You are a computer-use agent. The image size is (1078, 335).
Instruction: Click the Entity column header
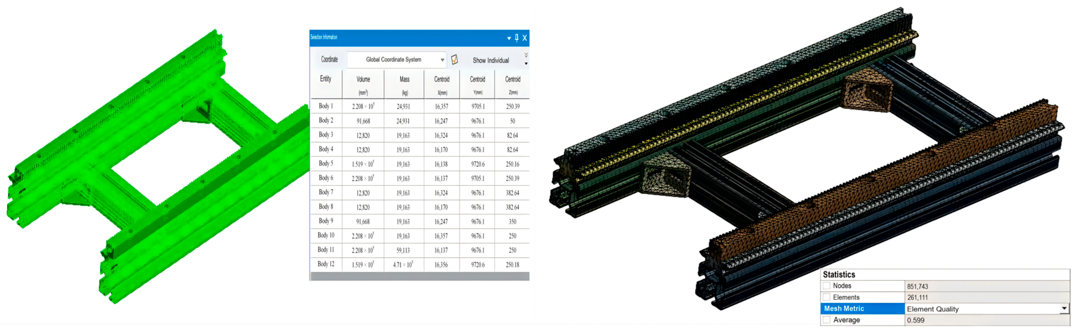[x=326, y=79]
